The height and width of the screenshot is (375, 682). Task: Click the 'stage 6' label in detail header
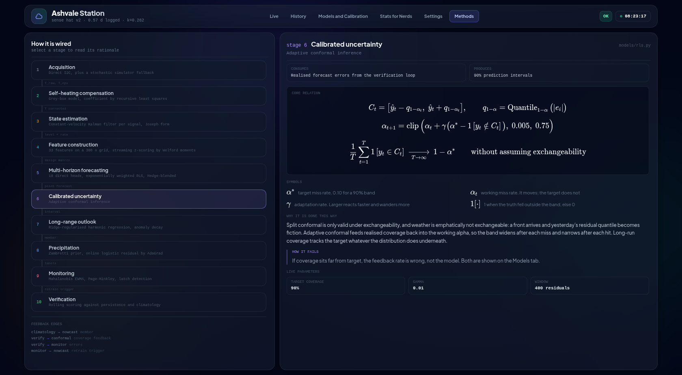point(297,45)
